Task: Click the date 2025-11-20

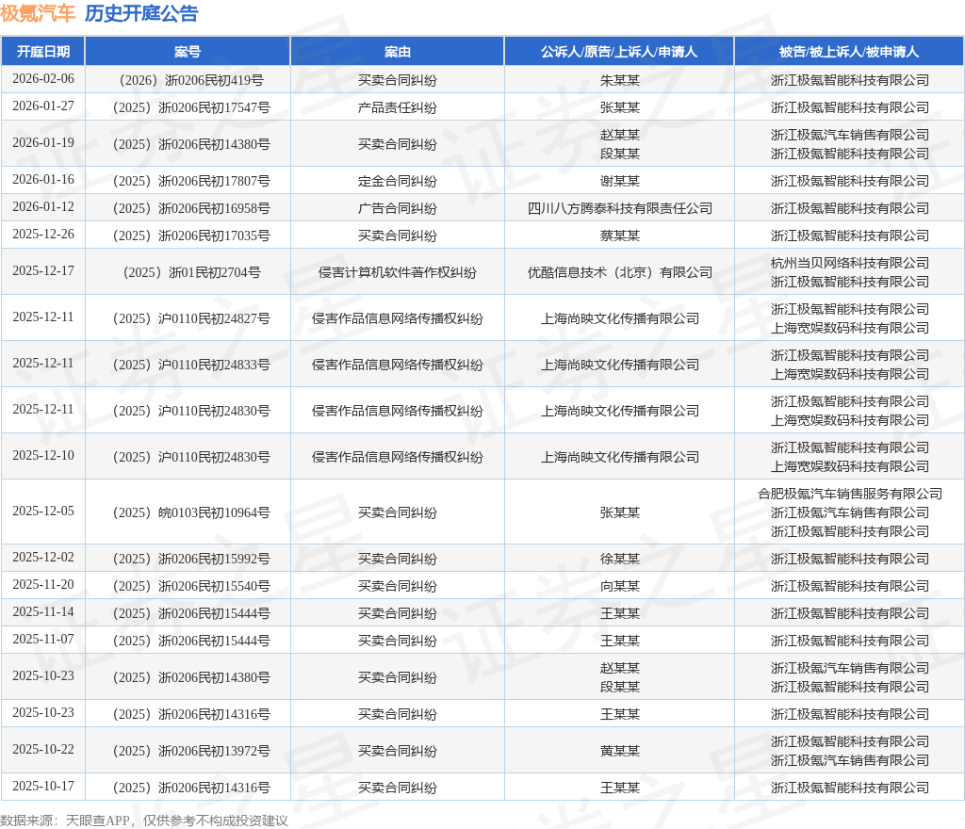Action: click(43, 584)
